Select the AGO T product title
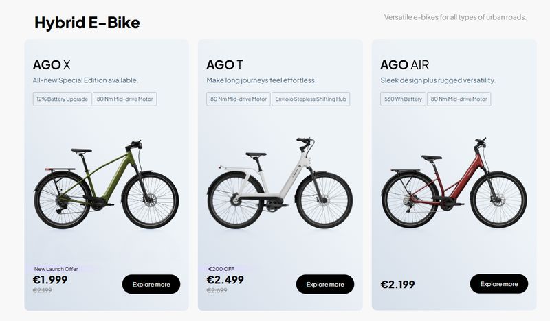Viewport: 550px width, 321px height. coord(225,65)
